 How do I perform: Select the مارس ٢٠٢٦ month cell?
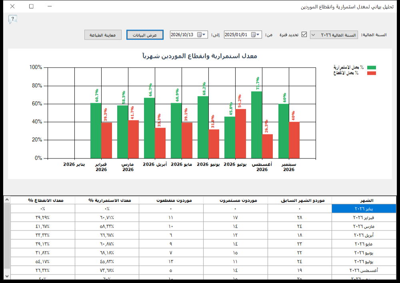(x=364, y=226)
